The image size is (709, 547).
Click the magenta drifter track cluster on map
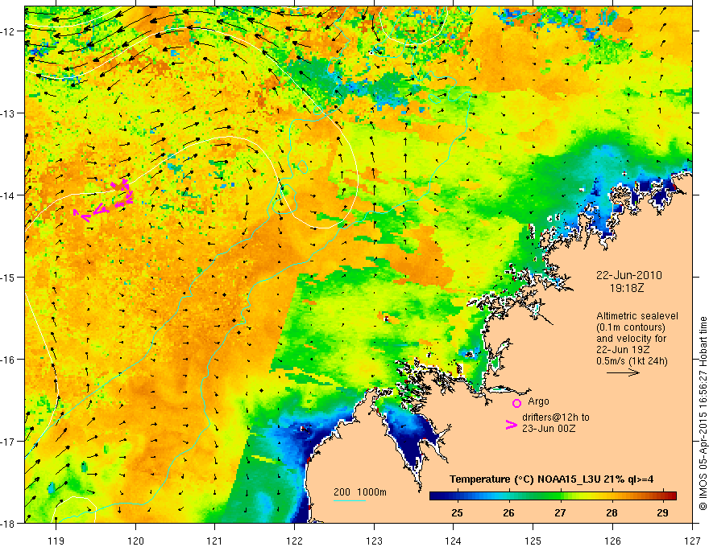click(105, 201)
